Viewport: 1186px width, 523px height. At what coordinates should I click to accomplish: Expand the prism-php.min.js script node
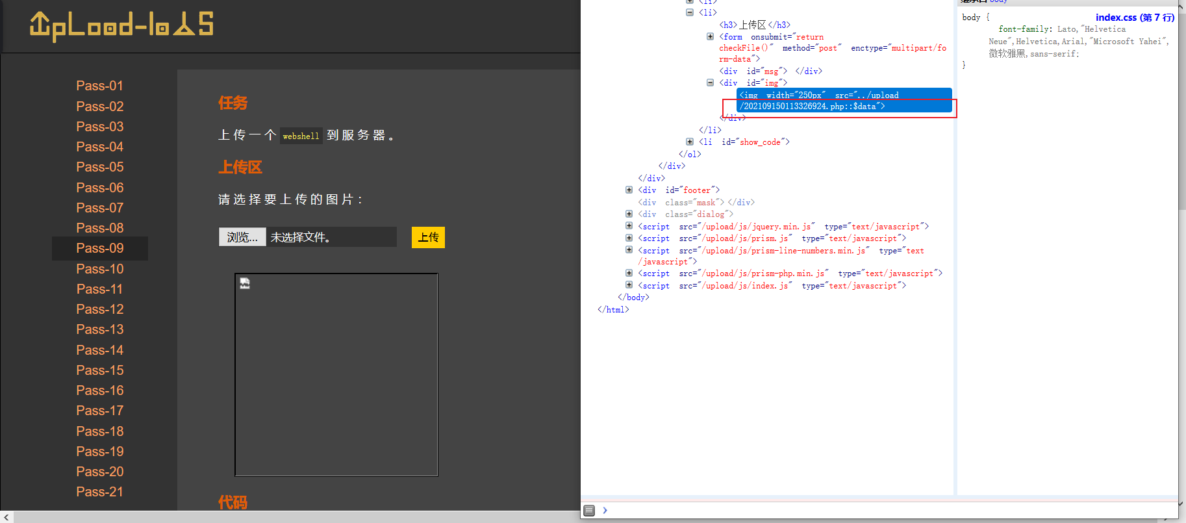(629, 273)
